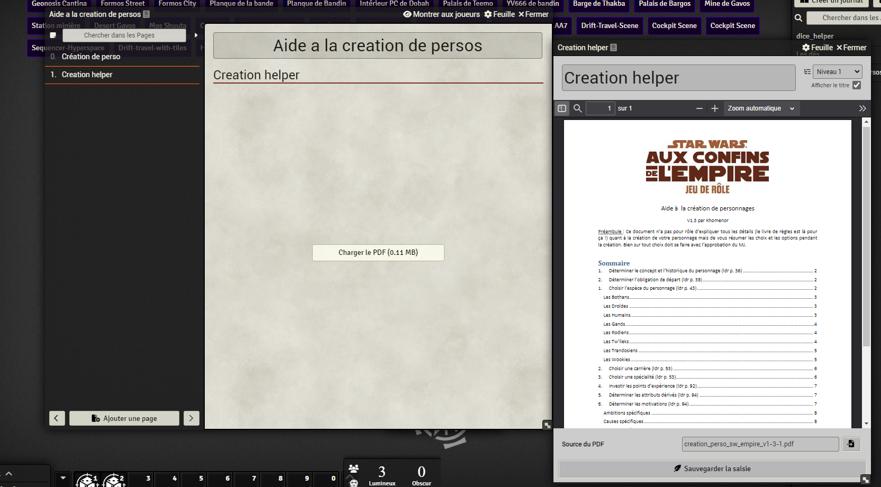
Task: Click the Préambule link text in the PDF
Action: [610, 232]
